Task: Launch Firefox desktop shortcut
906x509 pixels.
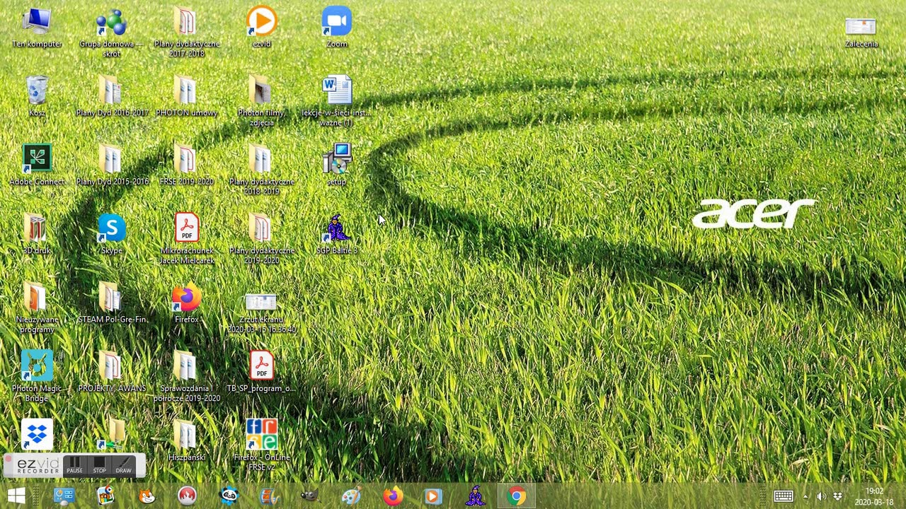Action: [186, 303]
